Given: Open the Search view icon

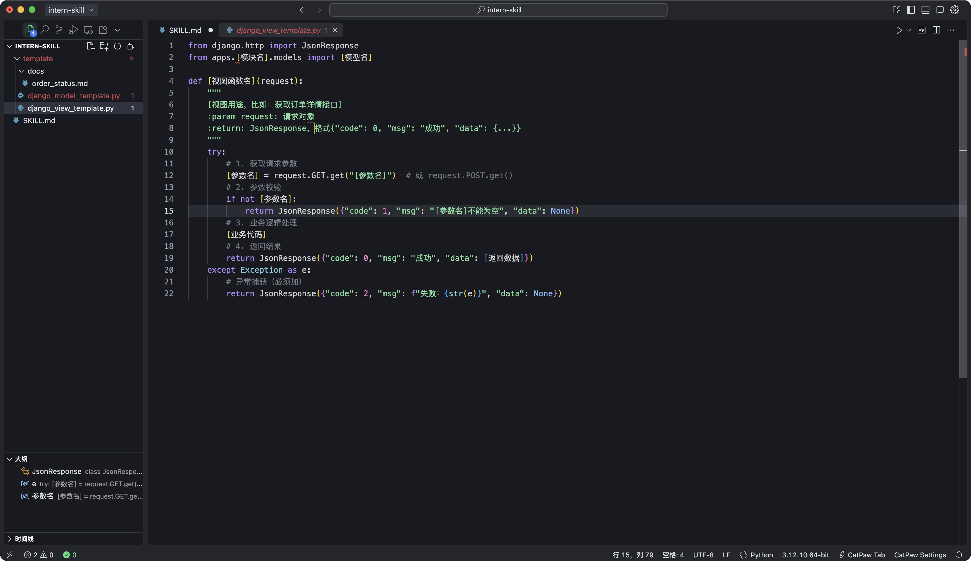Looking at the screenshot, I should pyautogui.click(x=45, y=30).
